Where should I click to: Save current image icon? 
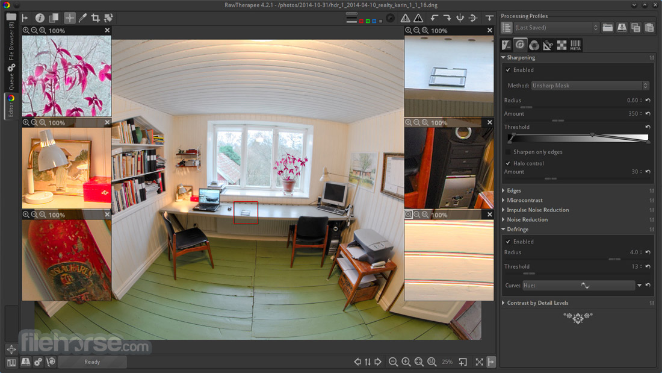(25, 362)
